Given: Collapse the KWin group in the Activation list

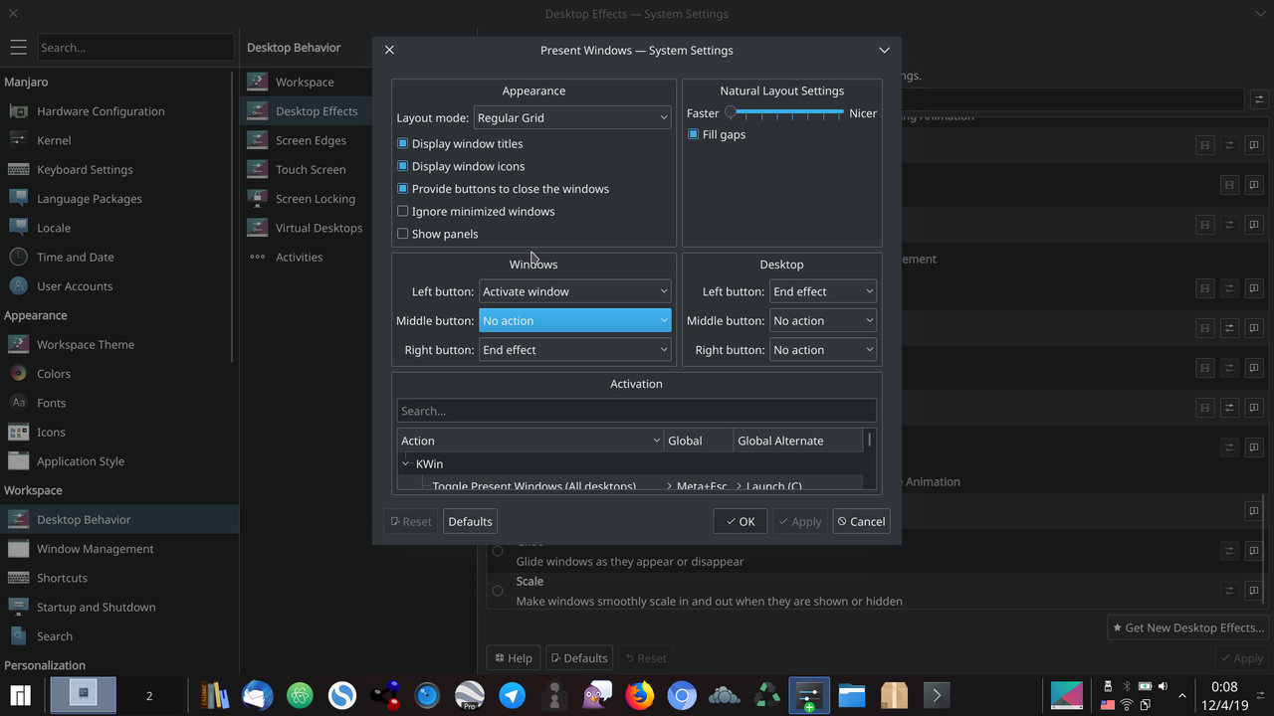Looking at the screenshot, I should click(406, 462).
